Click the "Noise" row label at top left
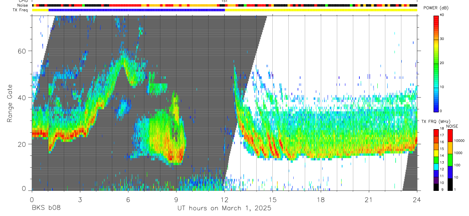Screen dimensions: 469x216 [x=22, y=5]
